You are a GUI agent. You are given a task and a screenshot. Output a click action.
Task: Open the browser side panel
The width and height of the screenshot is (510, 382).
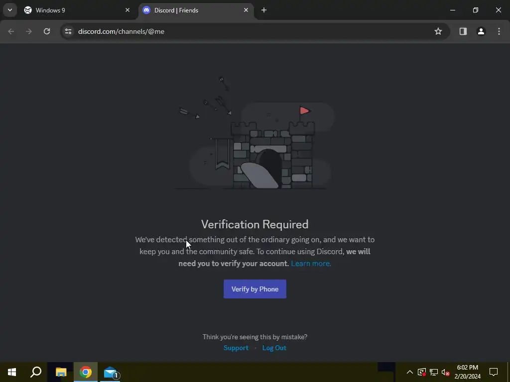pos(463,31)
